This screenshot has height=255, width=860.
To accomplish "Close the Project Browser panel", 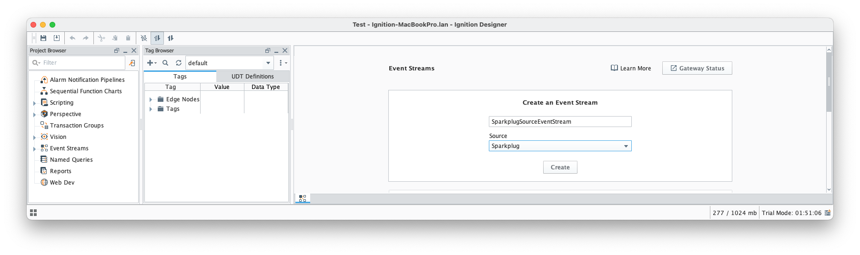I will (x=134, y=50).
